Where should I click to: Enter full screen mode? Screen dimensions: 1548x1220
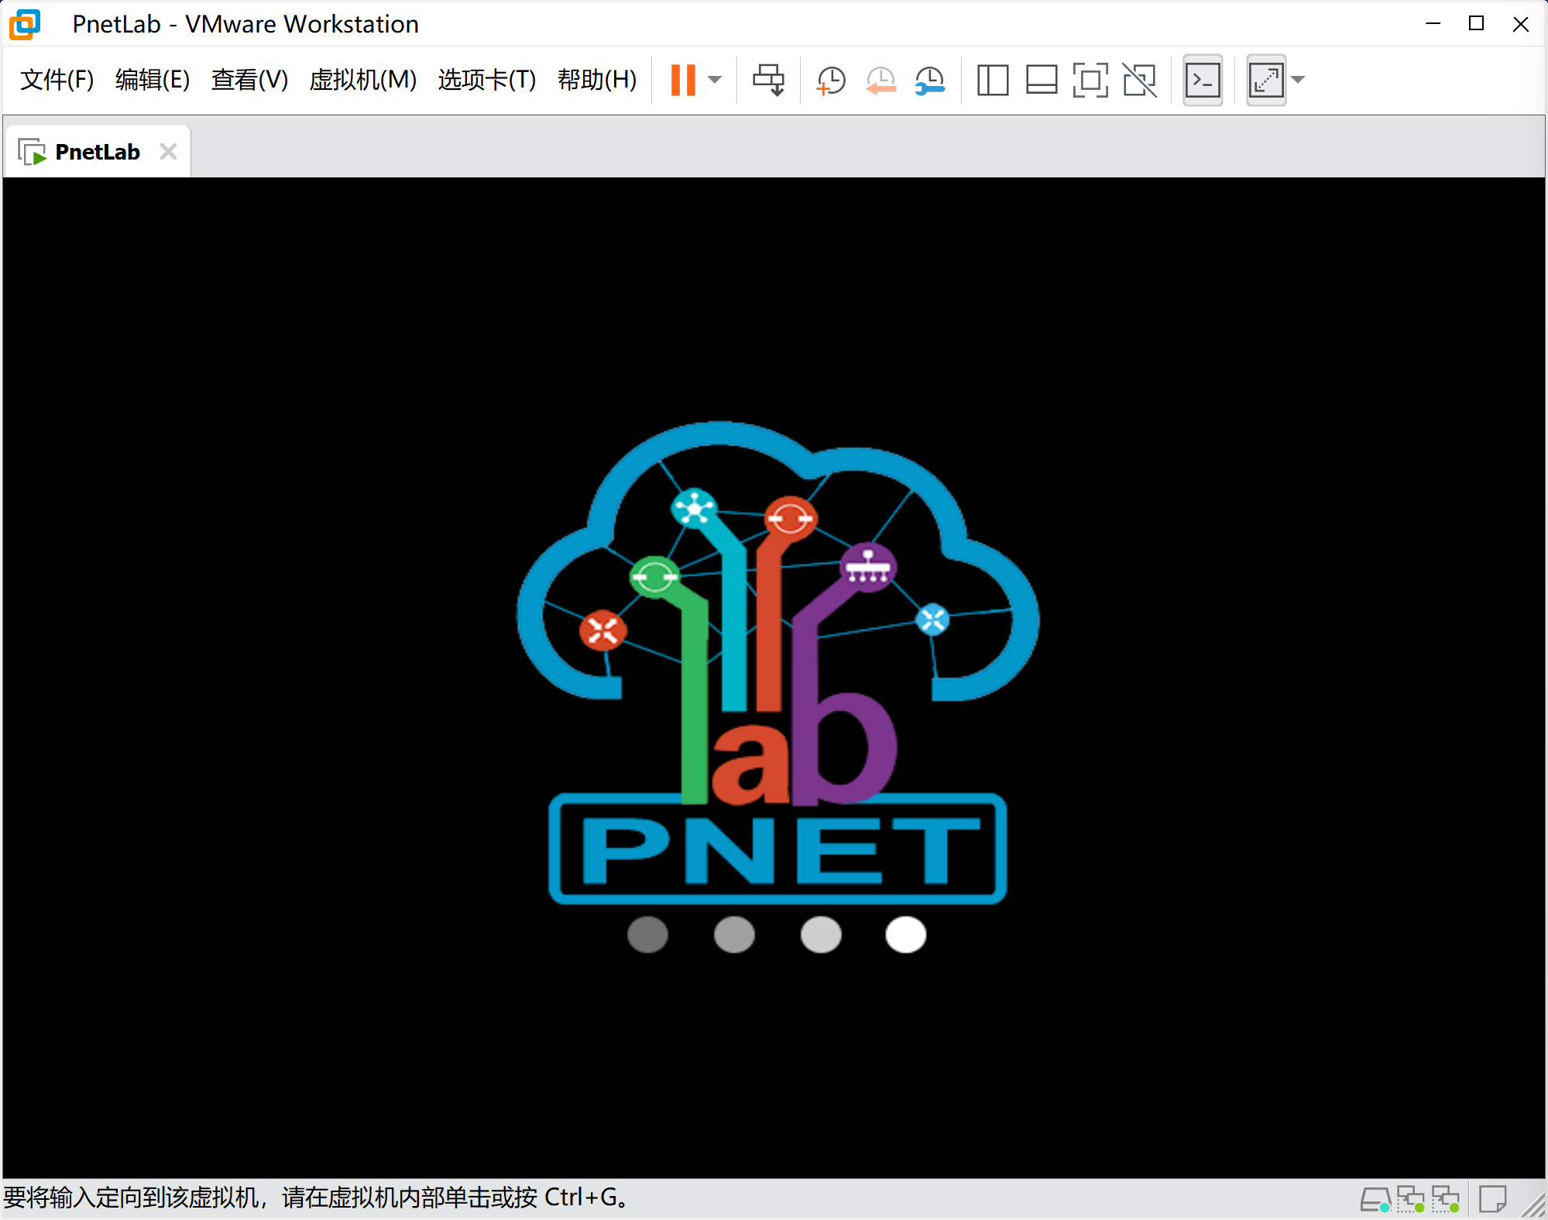tap(1090, 81)
